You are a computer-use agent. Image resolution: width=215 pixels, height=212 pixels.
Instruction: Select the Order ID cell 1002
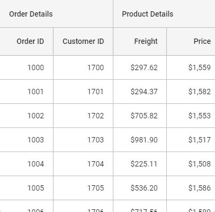pyautogui.click(x=26, y=116)
